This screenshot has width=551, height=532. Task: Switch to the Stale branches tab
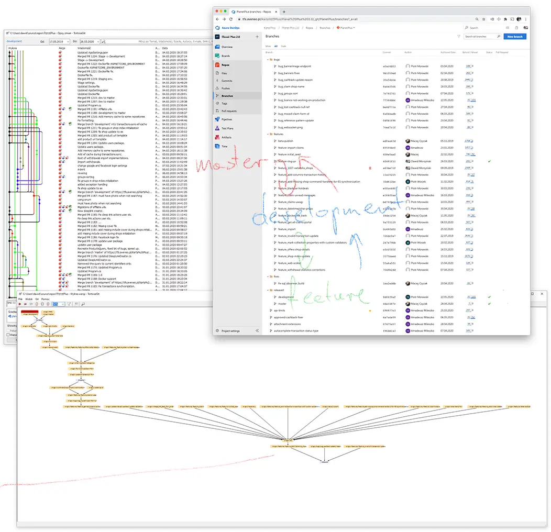tap(283, 46)
